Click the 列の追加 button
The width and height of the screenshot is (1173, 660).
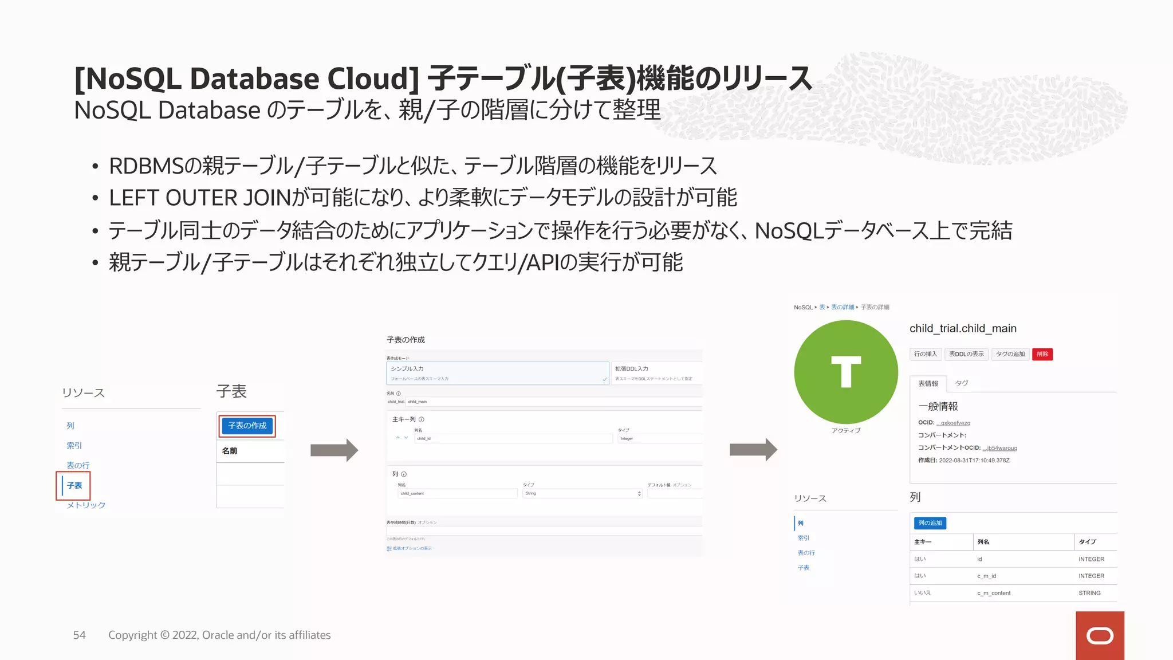(x=930, y=523)
